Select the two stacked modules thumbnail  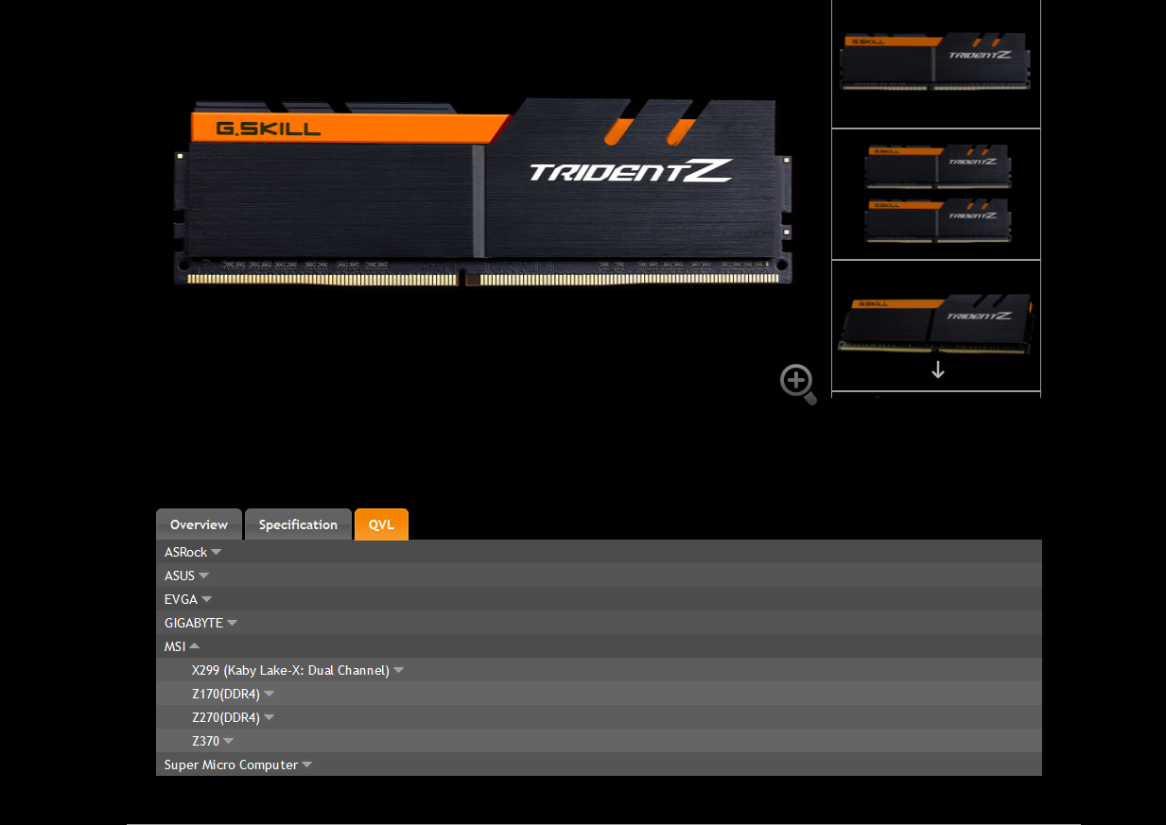coord(936,194)
